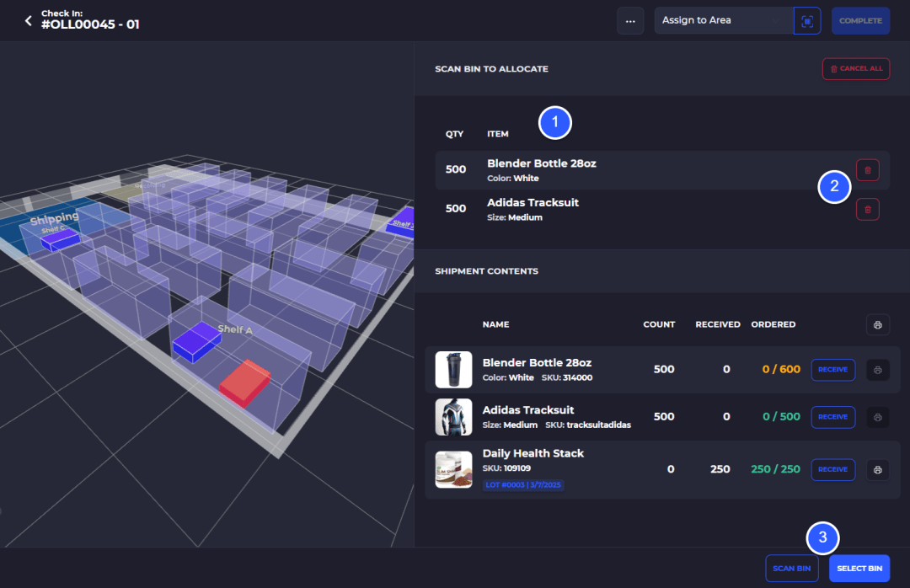Delete Adidas Tracksuit from allocation list
The image size is (910, 588).
(868, 210)
